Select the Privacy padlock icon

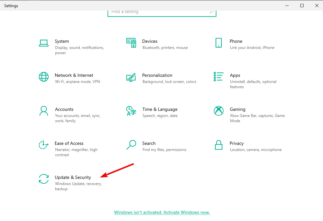pos(218,145)
